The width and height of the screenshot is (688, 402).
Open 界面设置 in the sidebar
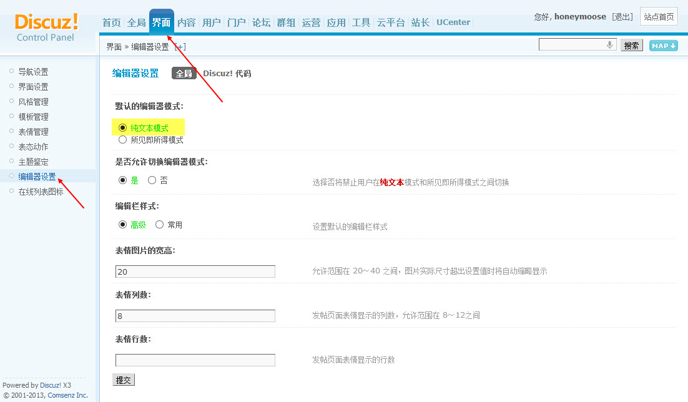33,87
